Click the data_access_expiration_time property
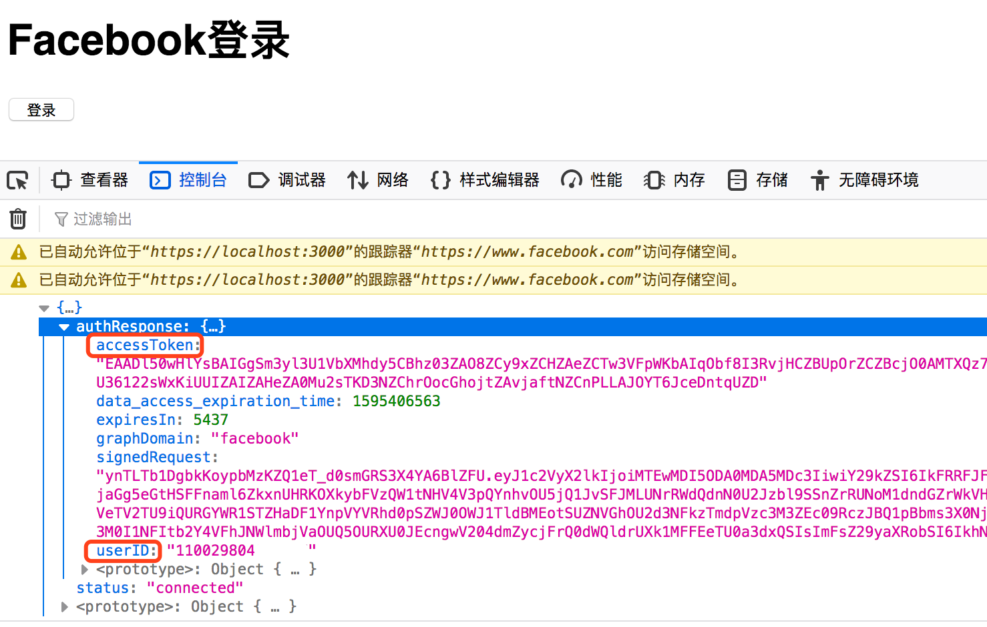 click(216, 402)
